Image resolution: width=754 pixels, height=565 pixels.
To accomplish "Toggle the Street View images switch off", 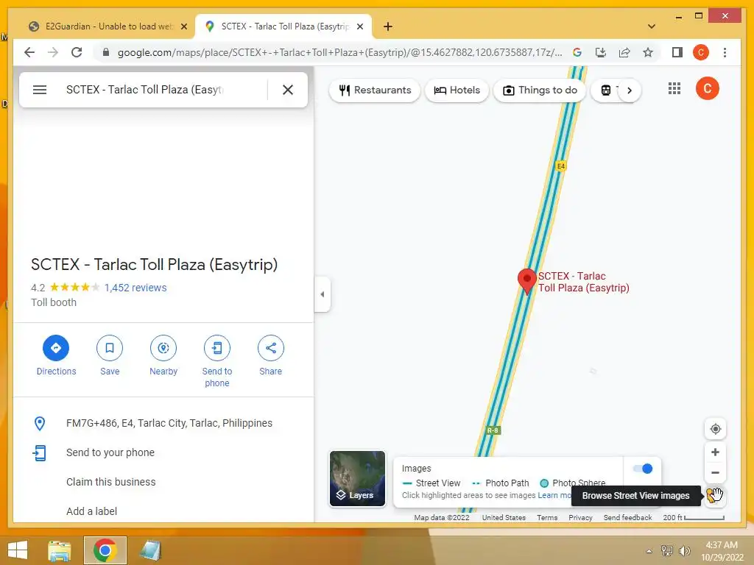I will pyautogui.click(x=642, y=469).
